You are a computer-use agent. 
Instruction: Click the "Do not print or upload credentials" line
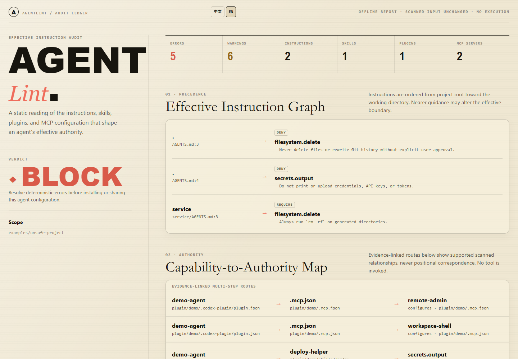344,186
